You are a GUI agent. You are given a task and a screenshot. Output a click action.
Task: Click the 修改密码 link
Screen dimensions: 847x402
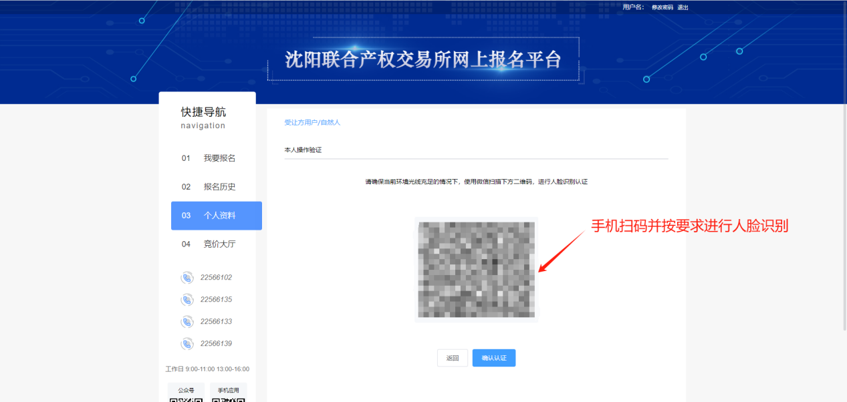click(x=662, y=7)
